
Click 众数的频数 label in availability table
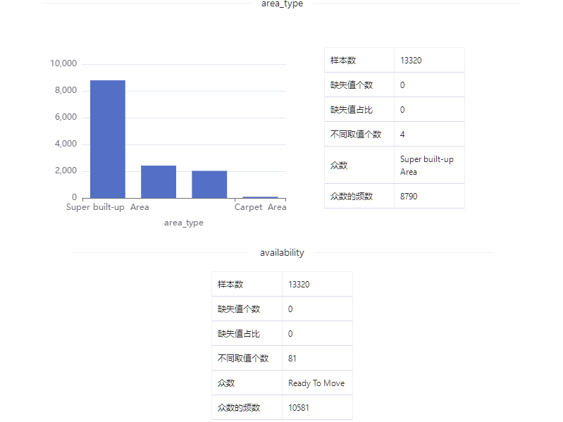(x=239, y=408)
